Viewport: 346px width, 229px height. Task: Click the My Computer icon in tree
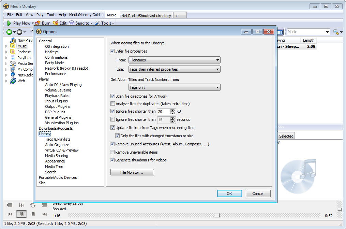tap(13, 69)
